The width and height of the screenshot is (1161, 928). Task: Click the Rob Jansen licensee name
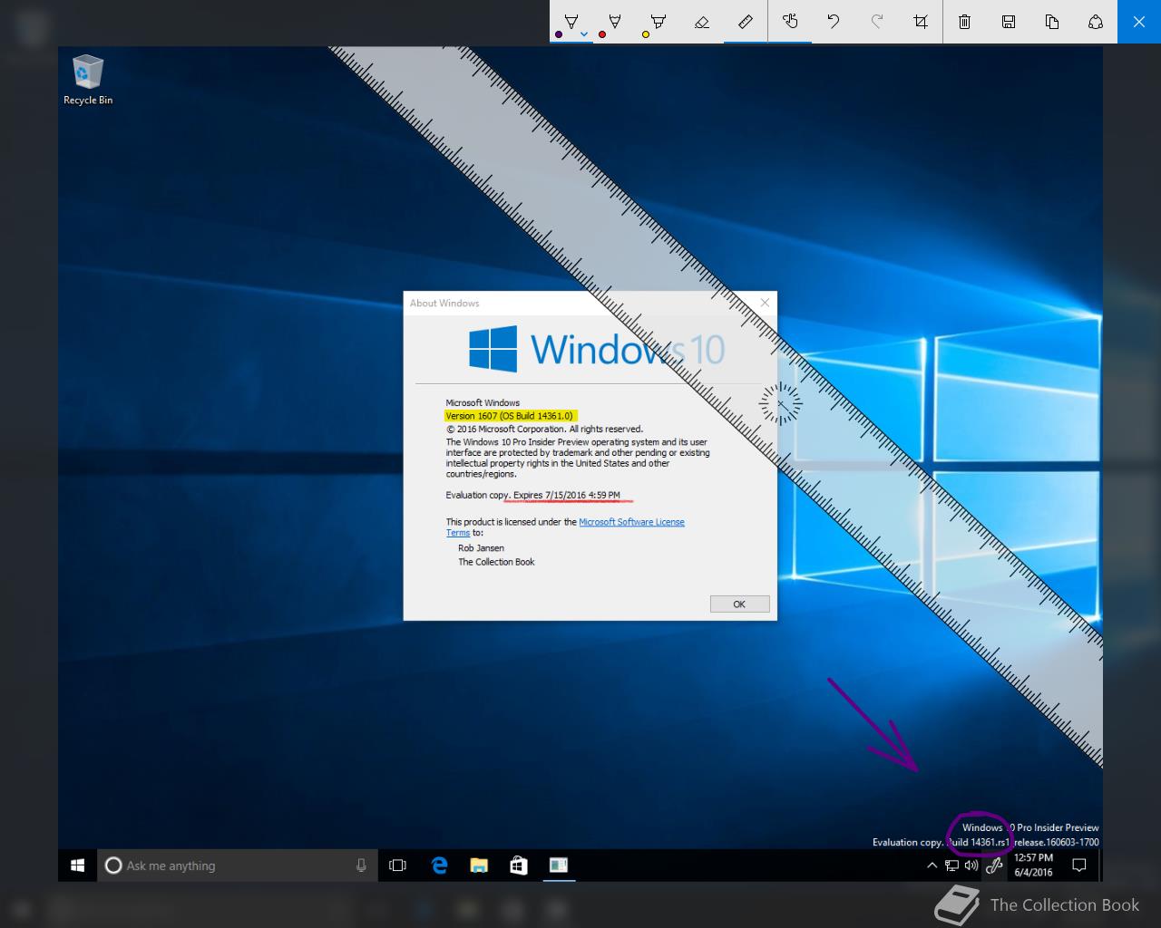click(x=481, y=548)
